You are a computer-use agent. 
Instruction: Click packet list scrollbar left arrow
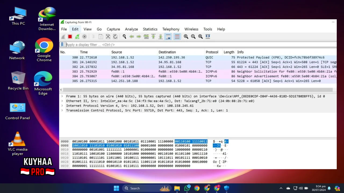[61, 90]
